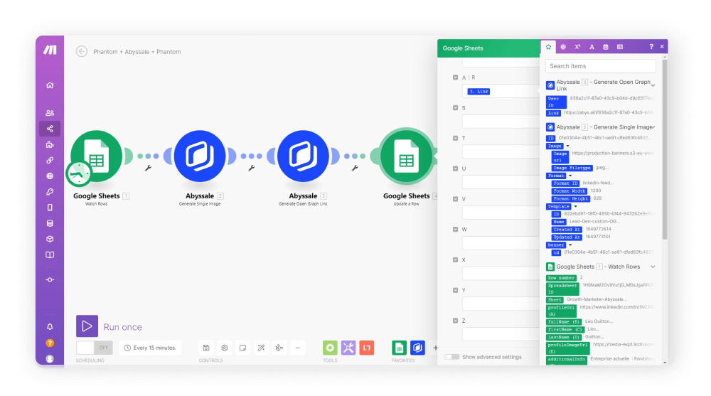Open Abyssale Generate Single Image module
The height and width of the screenshot is (396, 711).
tap(200, 156)
